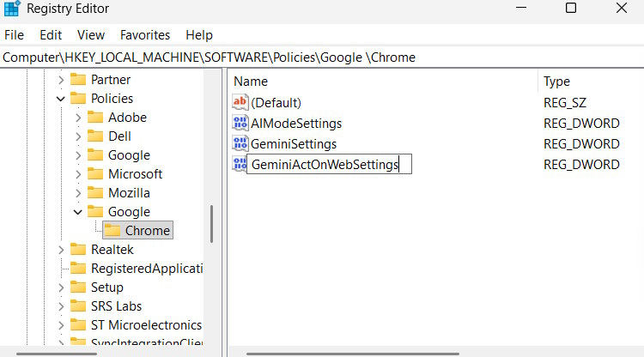Select the Partner tree key label
Screen dimensions: 644x357
[111, 80]
